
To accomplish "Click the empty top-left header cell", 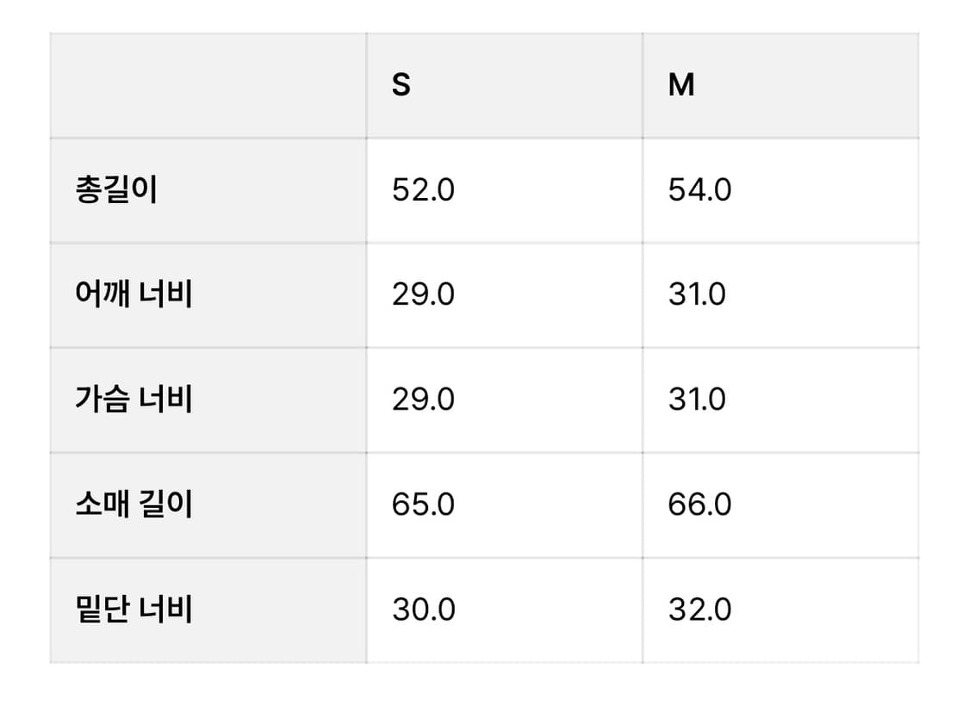I will [208, 85].
